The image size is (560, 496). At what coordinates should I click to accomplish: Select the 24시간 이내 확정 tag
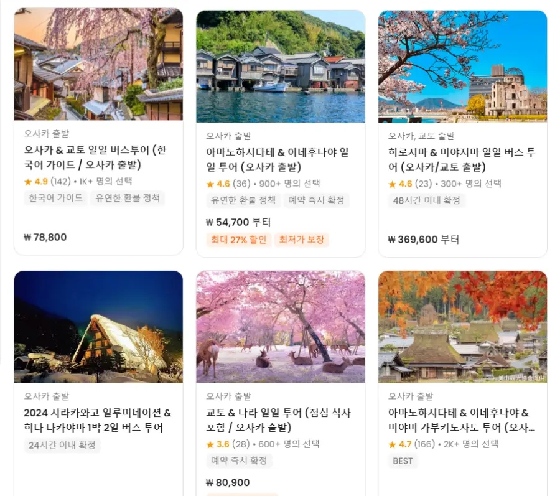pyautogui.click(x=62, y=446)
